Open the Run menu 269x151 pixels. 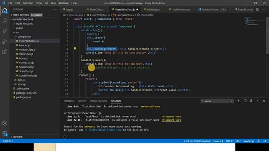click(53, 3)
